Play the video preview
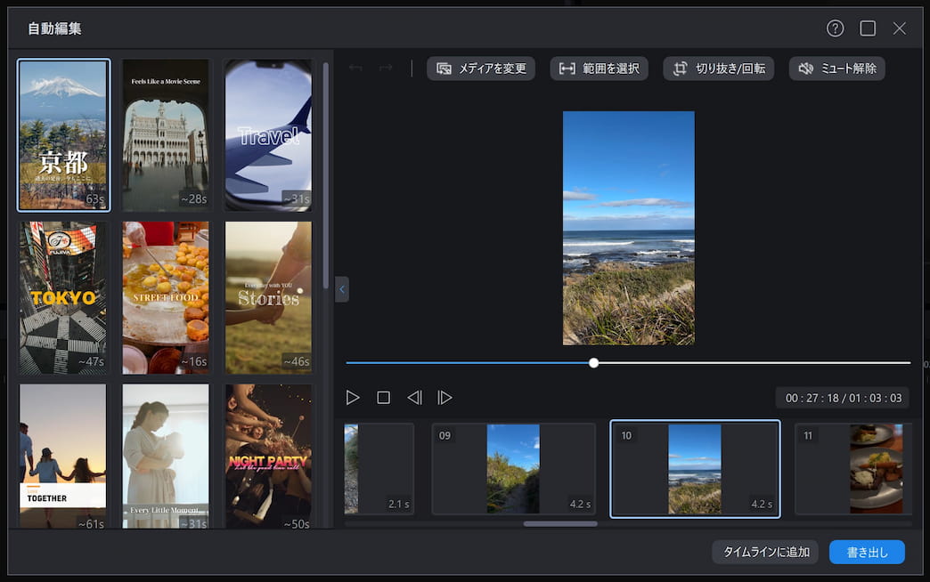Image resolution: width=930 pixels, height=582 pixels. click(x=353, y=398)
